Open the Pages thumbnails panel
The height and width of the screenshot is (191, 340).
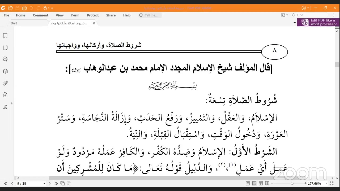click(5, 47)
